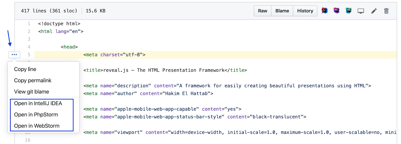Select line number 4
The width and height of the screenshot is (401, 144).
tap(29, 47)
